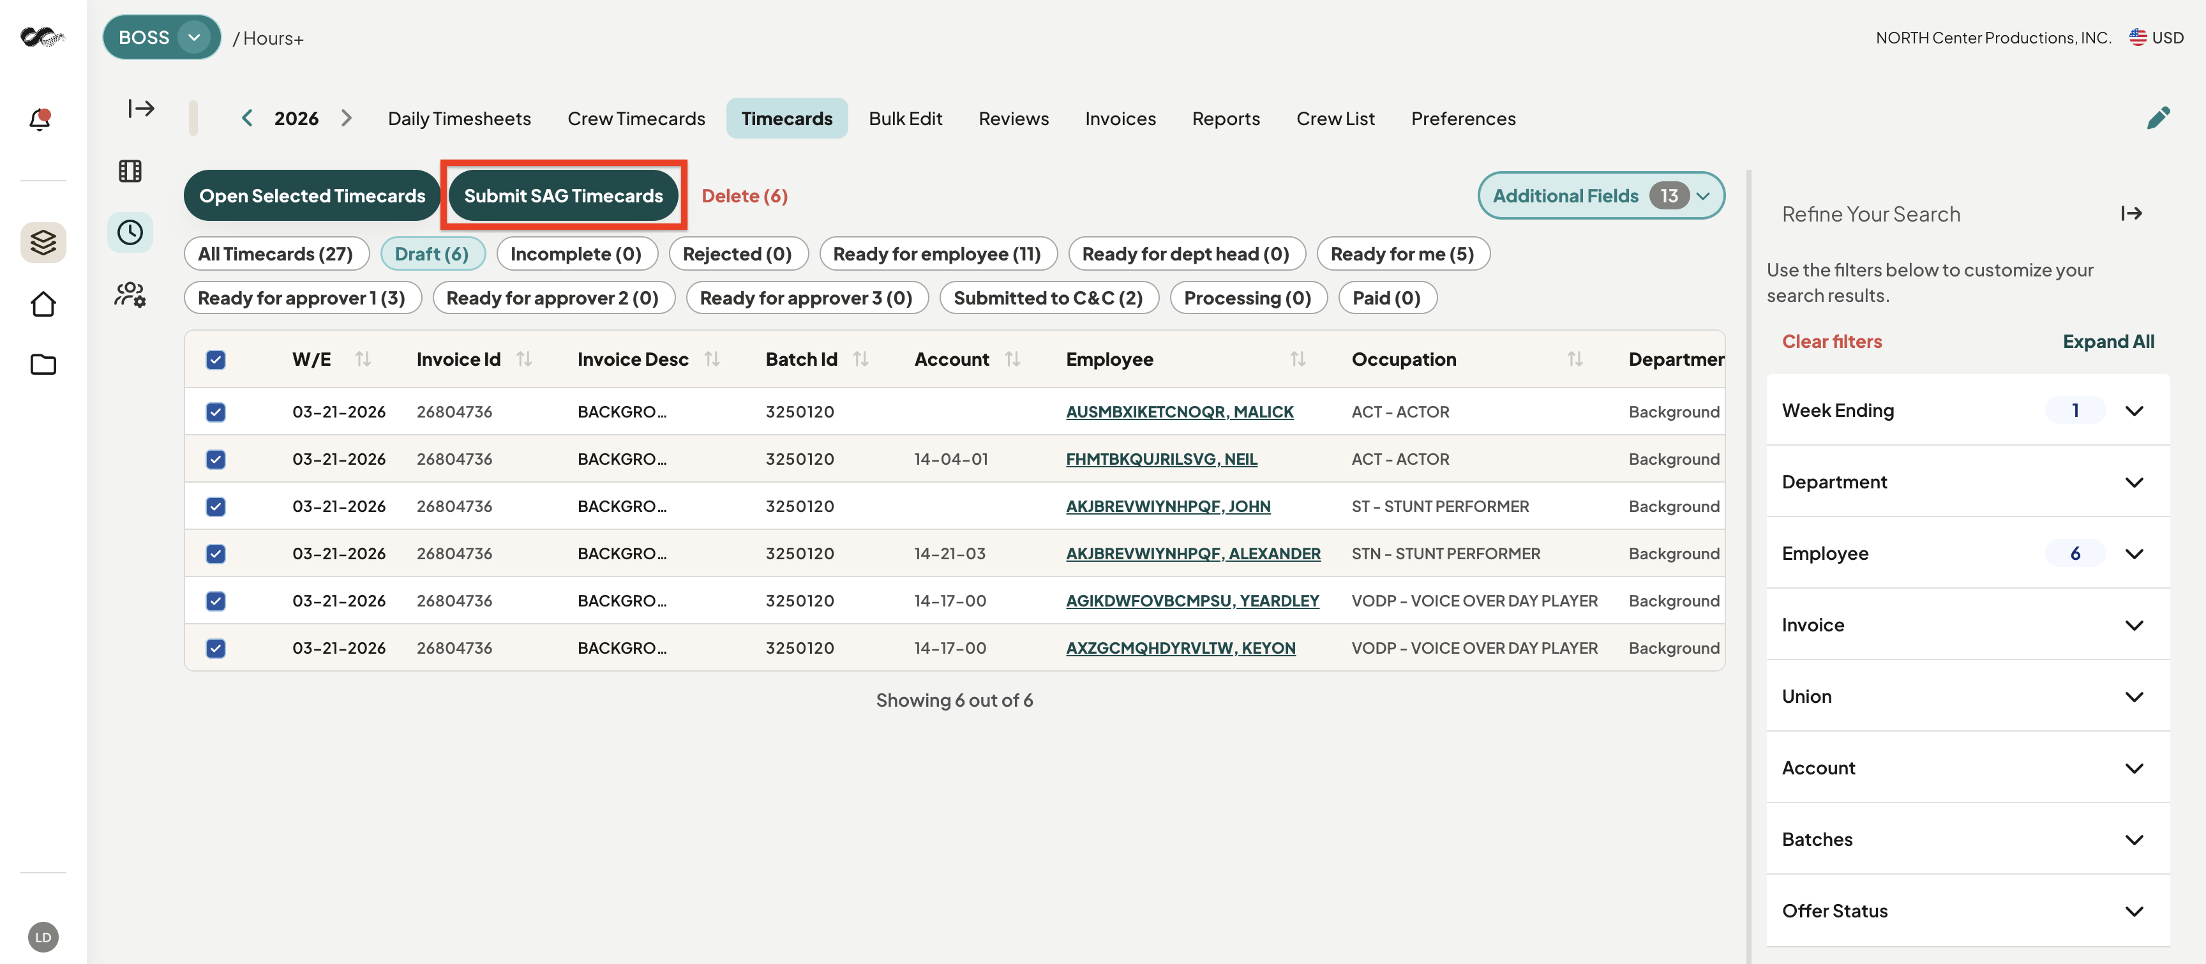Open the film strip icon
Screen dimensions: 2206x964
pos(130,171)
